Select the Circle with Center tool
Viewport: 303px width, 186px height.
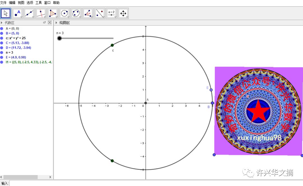[64, 13]
